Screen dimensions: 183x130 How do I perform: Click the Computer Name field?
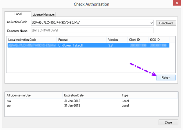[92, 30]
